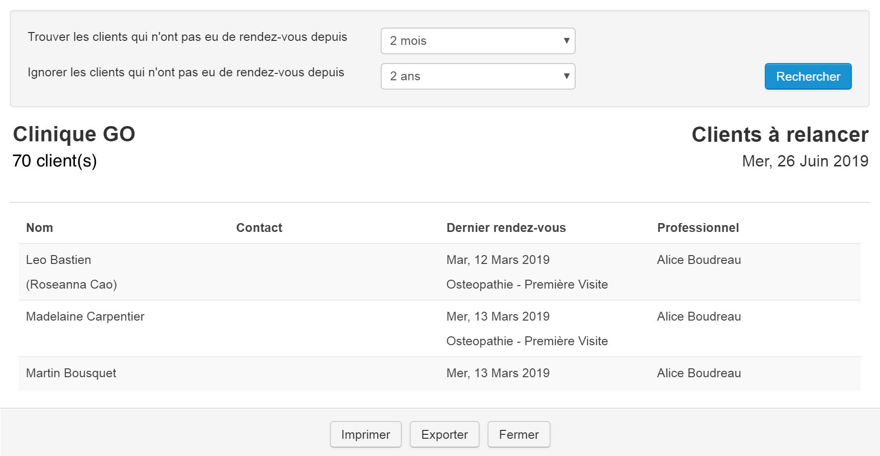Open the '2 ans' ignore-period dropdown

478,76
